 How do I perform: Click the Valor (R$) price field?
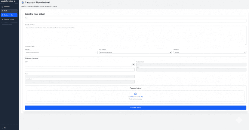[61, 52]
